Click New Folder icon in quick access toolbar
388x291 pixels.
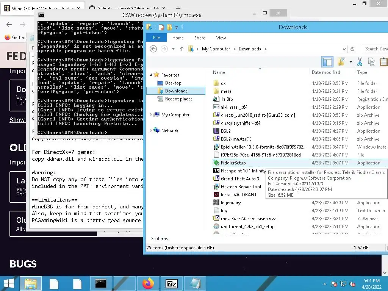(x=169, y=27)
